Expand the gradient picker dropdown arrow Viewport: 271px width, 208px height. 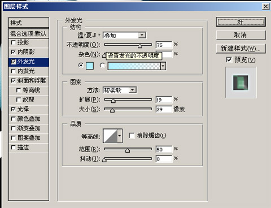[163, 66]
